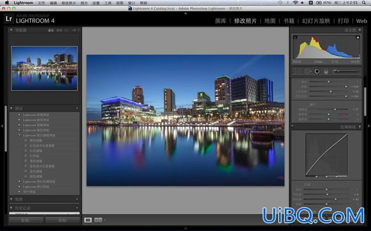Open the 文件 menu in menu bar

click(41, 3)
